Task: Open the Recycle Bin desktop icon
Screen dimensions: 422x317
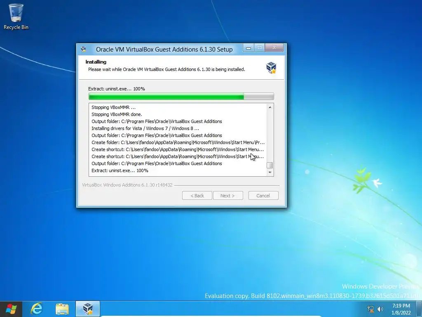Action: [16, 16]
